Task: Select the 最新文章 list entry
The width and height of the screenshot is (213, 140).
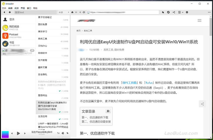Action: (53, 69)
